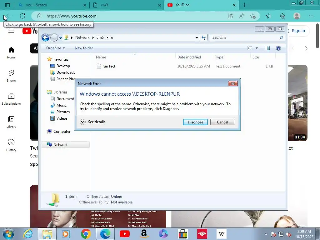Click YouTube chips next arrow
This screenshot has width=320, height=240.
306,48
